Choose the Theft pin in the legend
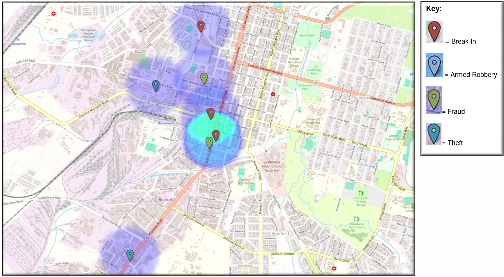The height and width of the screenshot is (277, 504). click(x=434, y=133)
